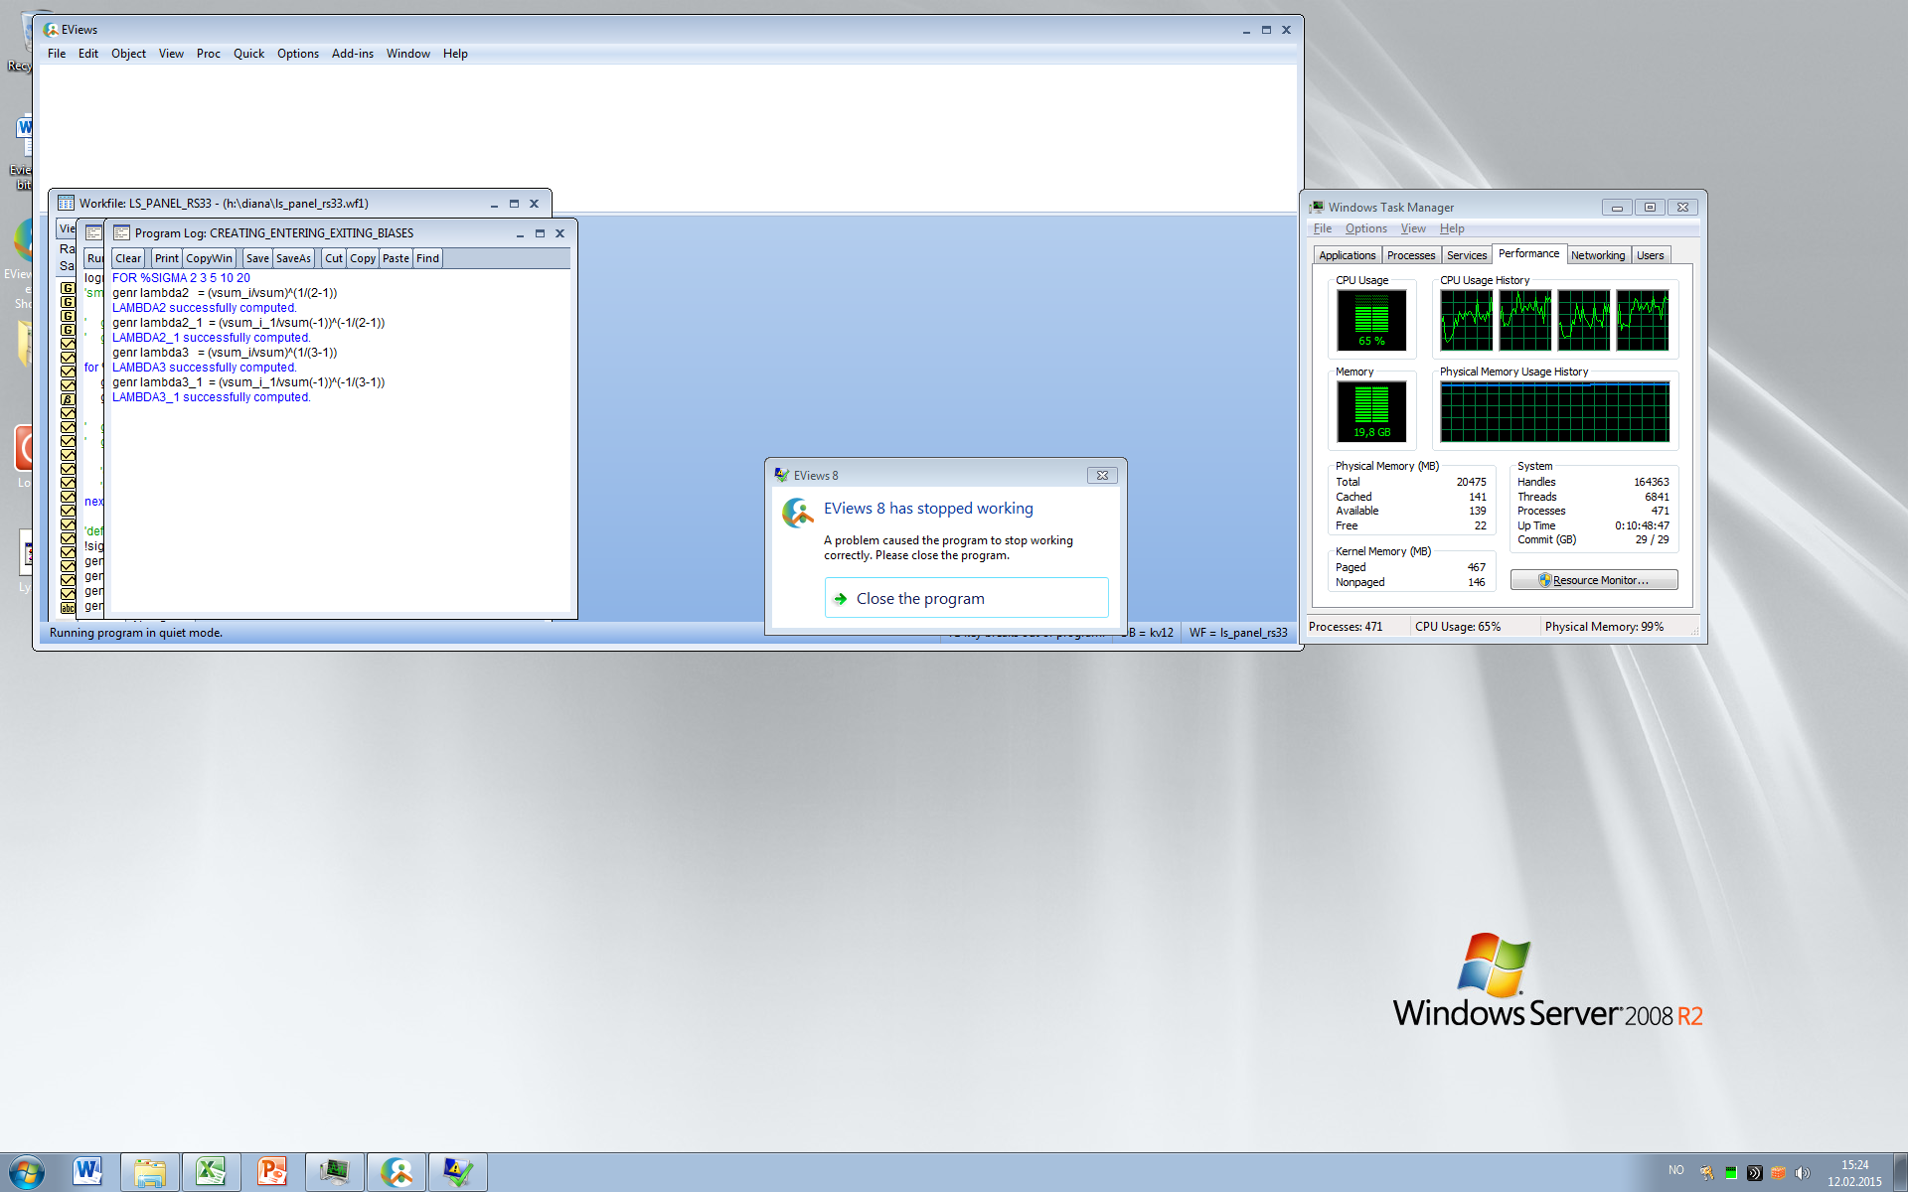
Task: Open Windows Explorer from the taskbar
Action: [x=150, y=1172]
